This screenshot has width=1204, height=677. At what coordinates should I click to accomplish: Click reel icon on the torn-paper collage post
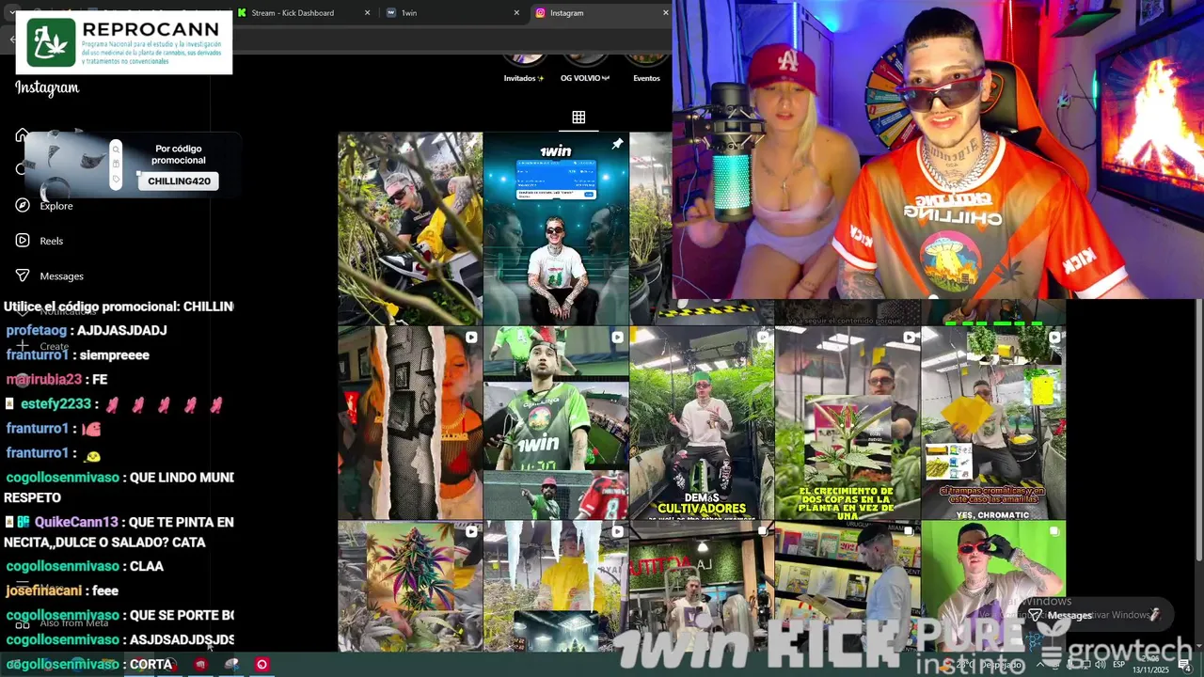click(471, 338)
